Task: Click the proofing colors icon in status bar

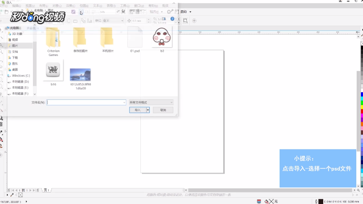Action: (259, 202)
